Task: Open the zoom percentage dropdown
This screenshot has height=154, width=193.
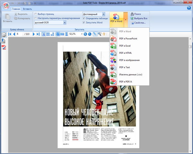Action: coord(81,34)
